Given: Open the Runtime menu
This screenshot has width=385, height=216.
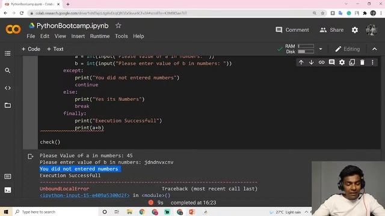Looking at the screenshot, I should click(x=100, y=36).
